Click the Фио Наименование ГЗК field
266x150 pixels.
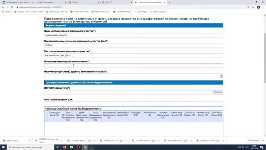click(133, 104)
